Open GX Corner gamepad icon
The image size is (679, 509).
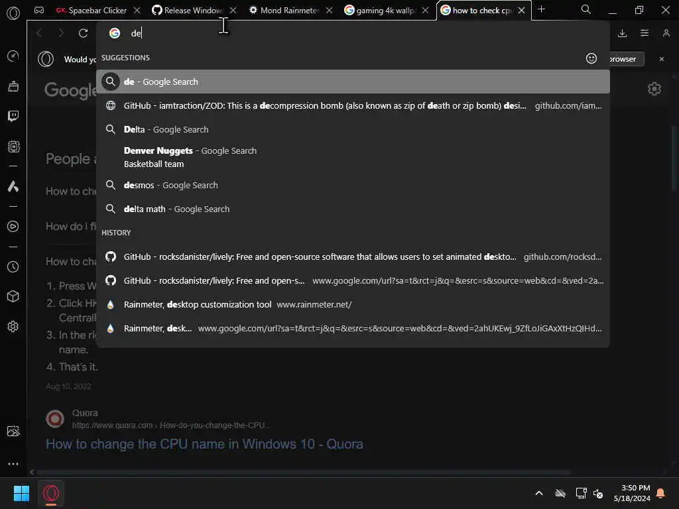point(39,10)
